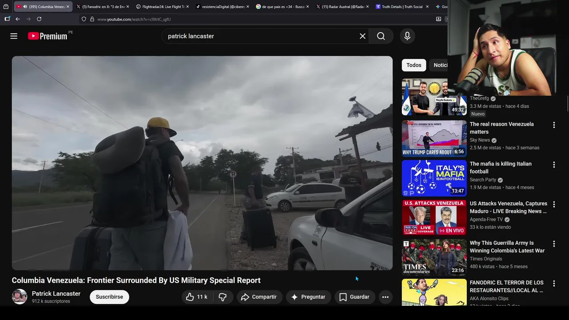Dislike the video with thumbs down
Image resolution: width=569 pixels, height=320 pixels.
[223, 297]
